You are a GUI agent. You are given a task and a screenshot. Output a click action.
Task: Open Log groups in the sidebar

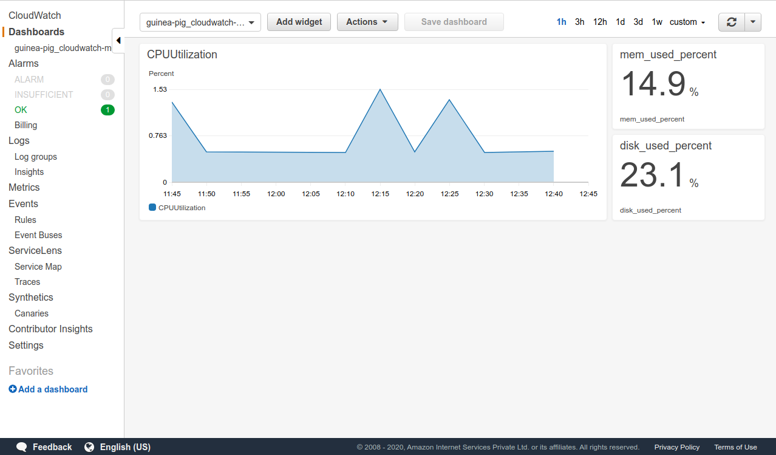click(x=36, y=157)
